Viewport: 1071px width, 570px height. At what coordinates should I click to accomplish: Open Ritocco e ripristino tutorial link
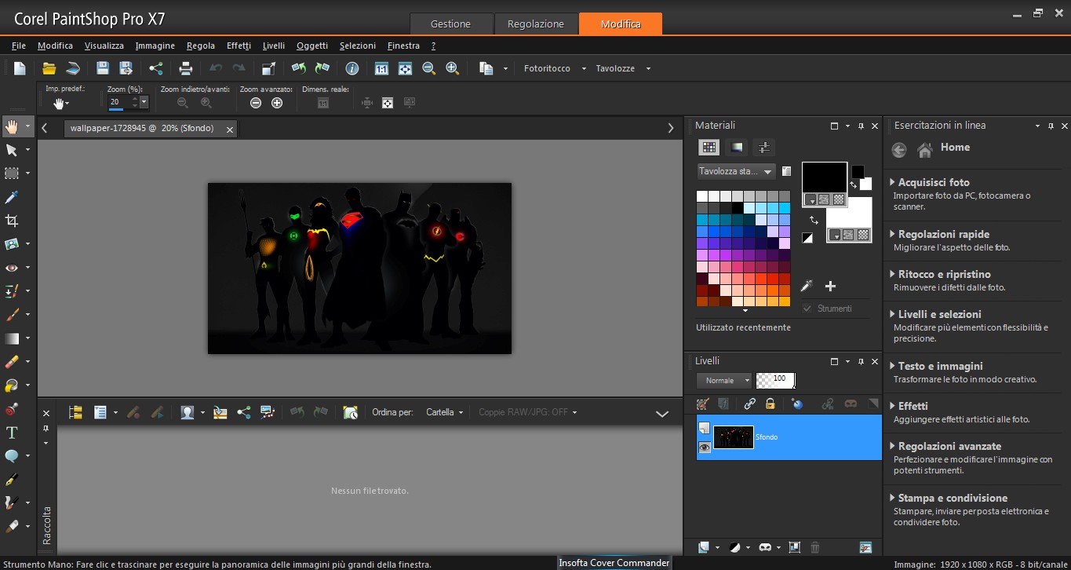tap(945, 274)
